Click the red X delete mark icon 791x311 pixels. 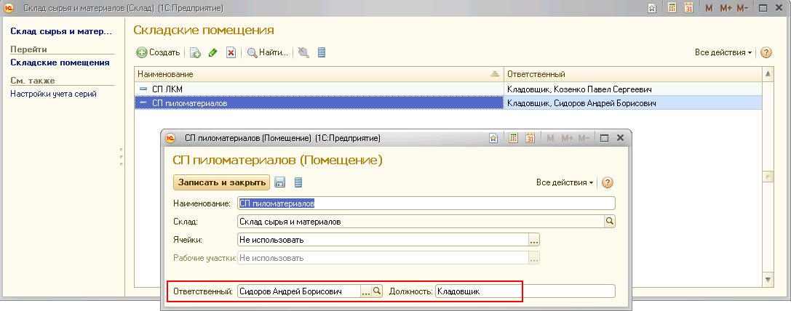click(231, 52)
